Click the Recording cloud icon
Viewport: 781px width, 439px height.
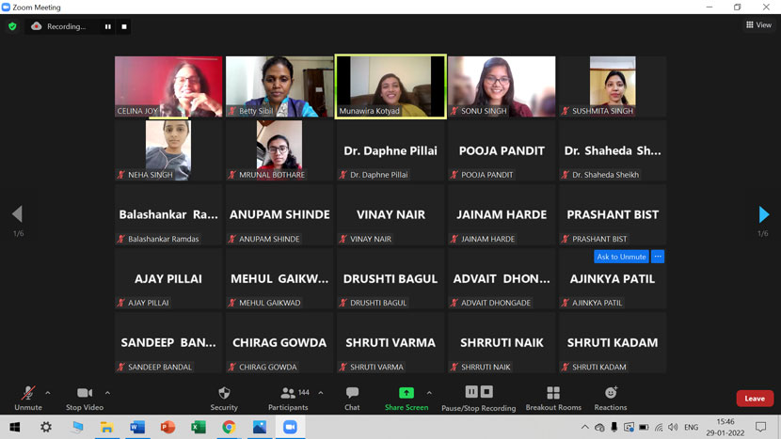tap(37, 26)
